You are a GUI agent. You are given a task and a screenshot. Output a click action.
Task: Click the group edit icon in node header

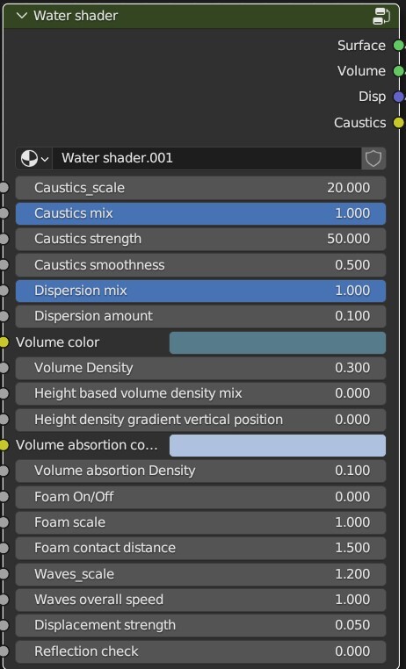[x=381, y=16]
